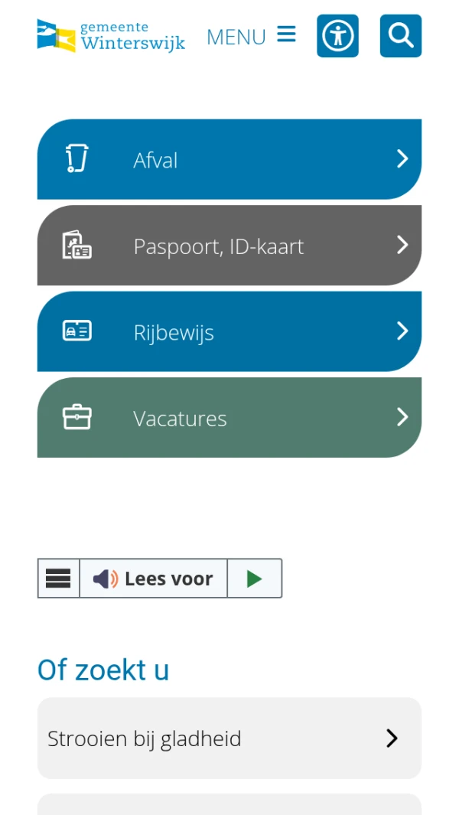459x815 pixels.
Task: Open the Paspoort, ID-kaart link
Action: coord(218,246)
